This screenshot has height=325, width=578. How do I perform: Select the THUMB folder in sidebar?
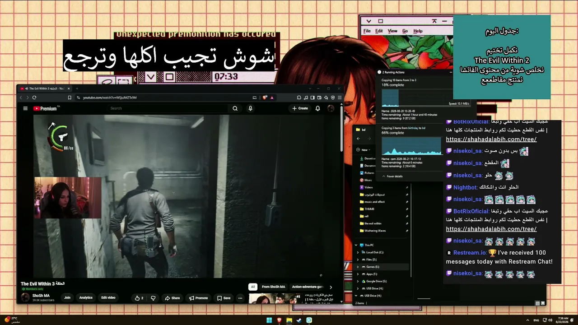coord(369,209)
